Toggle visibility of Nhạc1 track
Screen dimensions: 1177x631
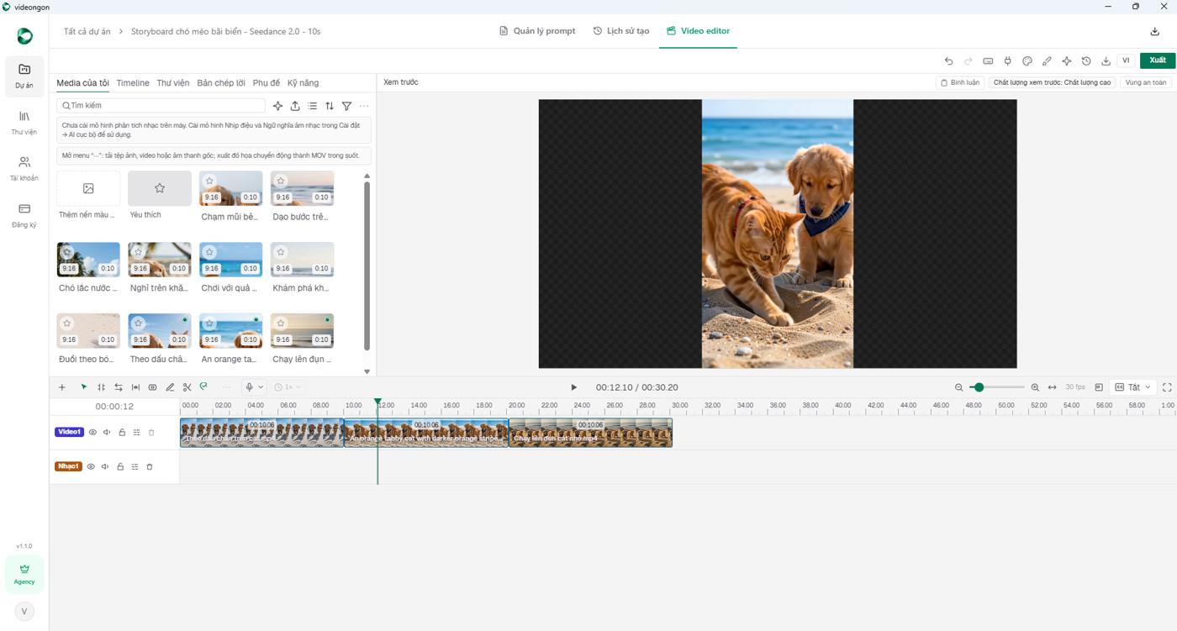(91, 466)
